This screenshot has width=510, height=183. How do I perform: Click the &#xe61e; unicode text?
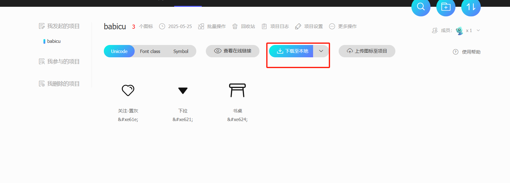(x=128, y=120)
